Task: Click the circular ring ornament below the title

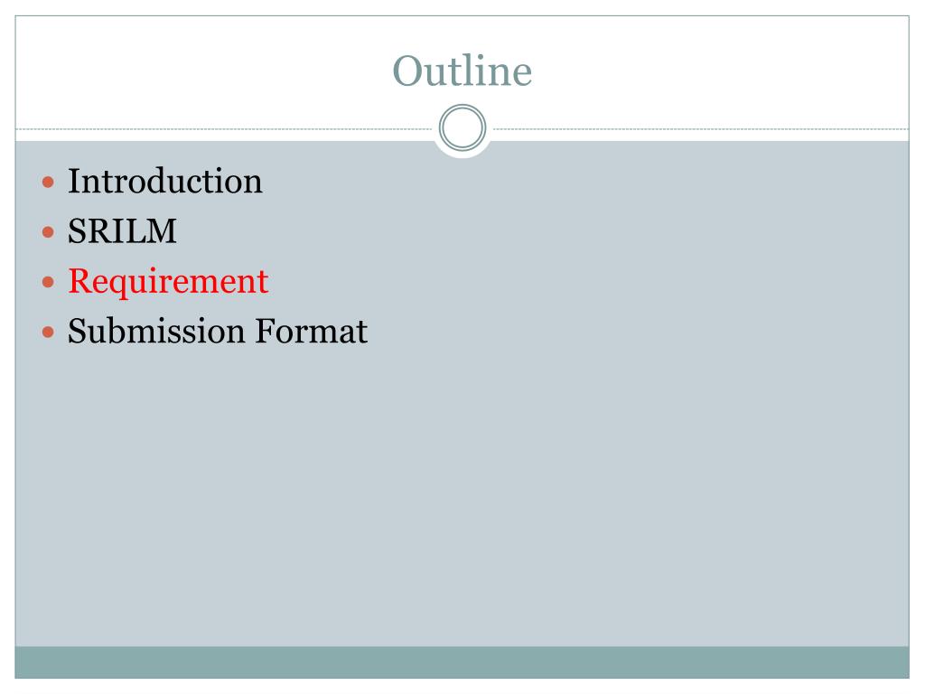Action: coord(462,127)
